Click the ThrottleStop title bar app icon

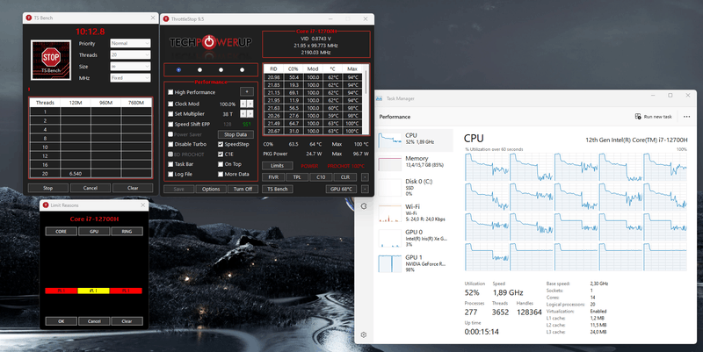click(x=166, y=18)
